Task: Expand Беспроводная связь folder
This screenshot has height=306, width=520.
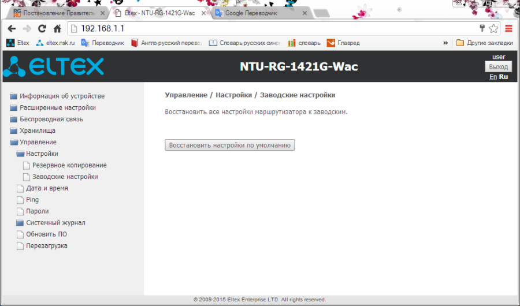Action: tap(46, 119)
